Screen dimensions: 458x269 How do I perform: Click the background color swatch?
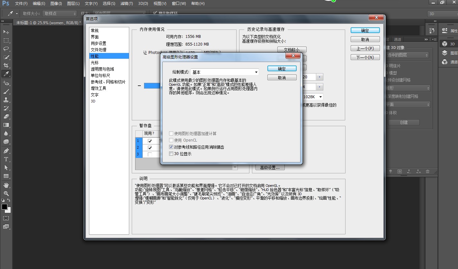[9, 211]
